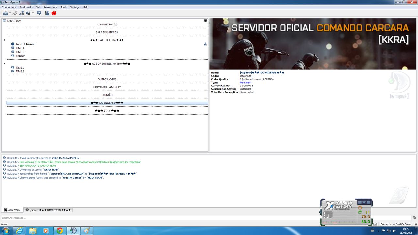Switch to the BATTLEFIELD 4 chat tab
Image resolution: width=418 pixels, height=235 pixels.
48,210
